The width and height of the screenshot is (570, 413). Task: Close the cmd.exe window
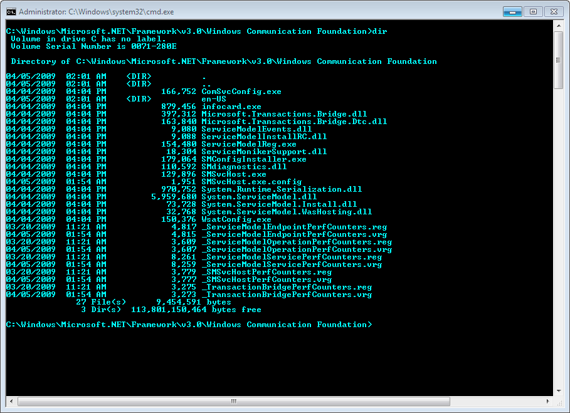pyautogui.click(x=554, y=12)
